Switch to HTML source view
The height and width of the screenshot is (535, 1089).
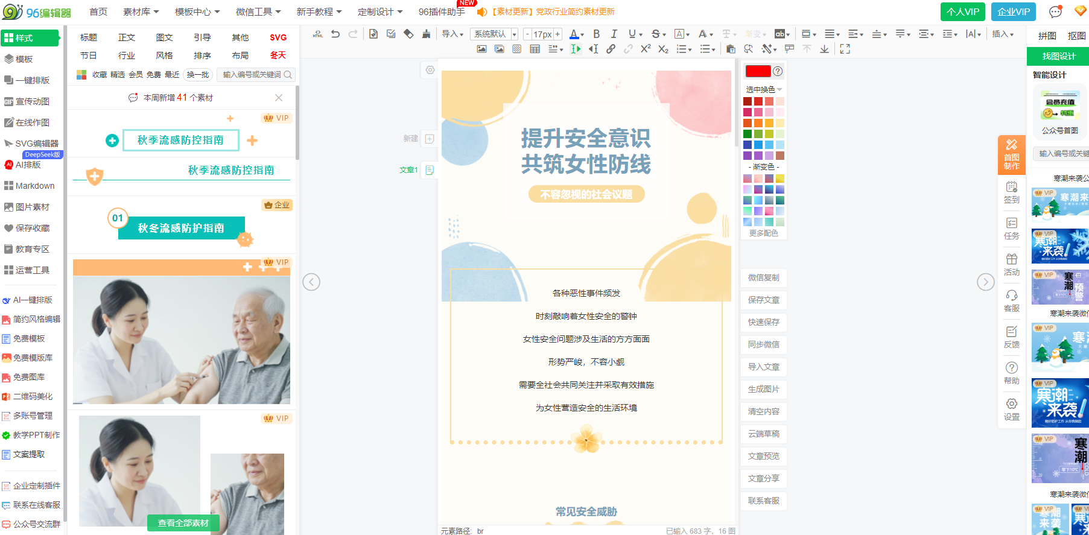click(318, 34)
